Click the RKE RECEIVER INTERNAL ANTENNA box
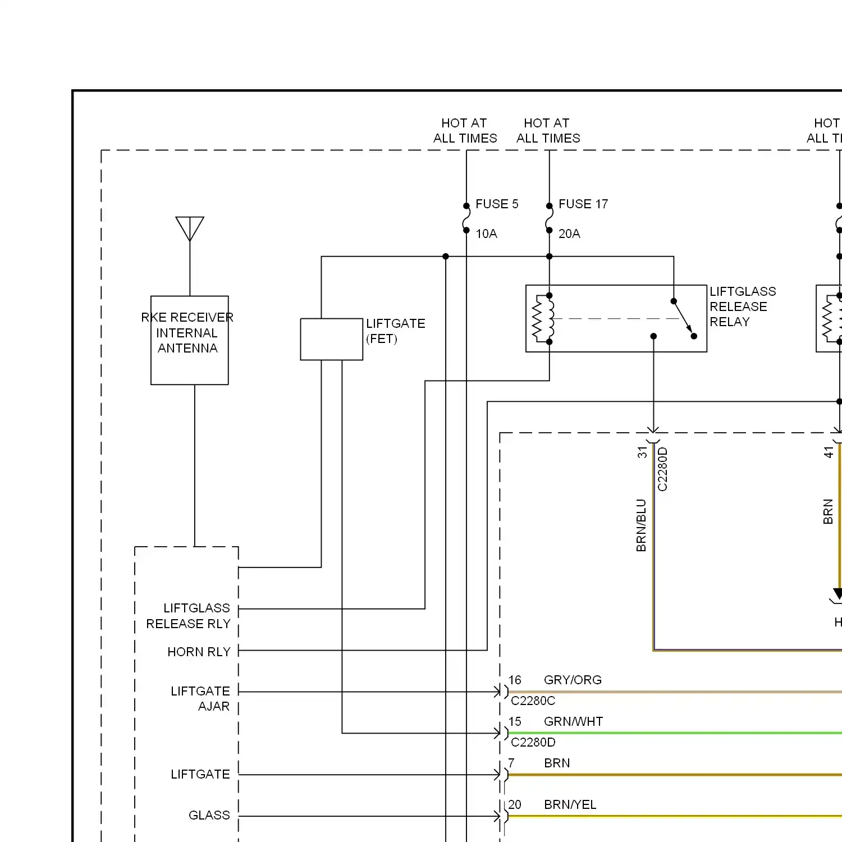This screenshot has width=842, height=842. click(x=190, y=340)
